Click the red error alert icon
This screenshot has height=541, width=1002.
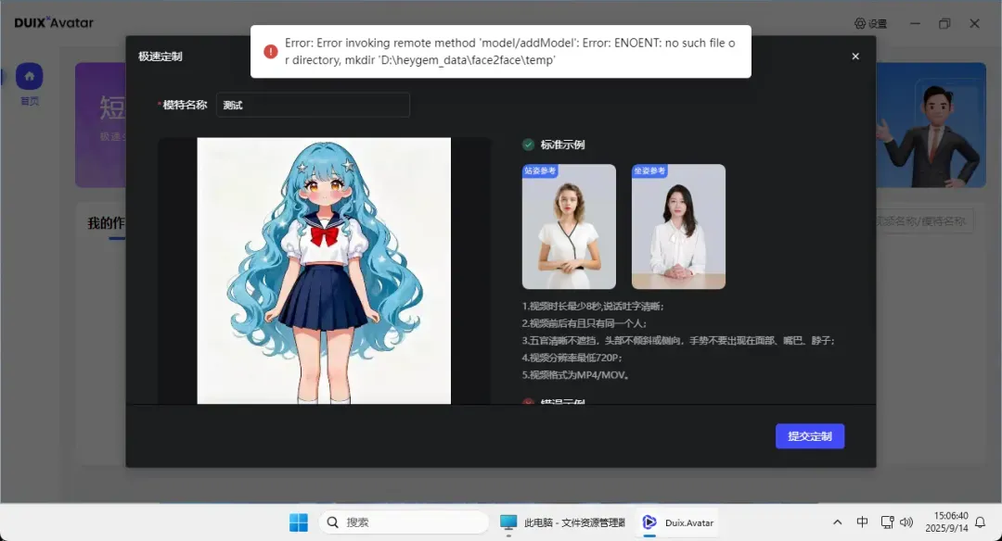[270, 52]
